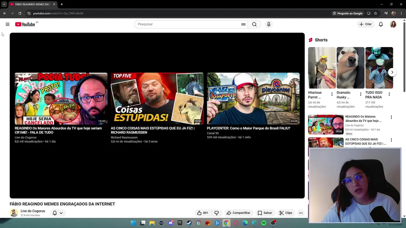Create a Clipe of the video

(x=286, y=213)
